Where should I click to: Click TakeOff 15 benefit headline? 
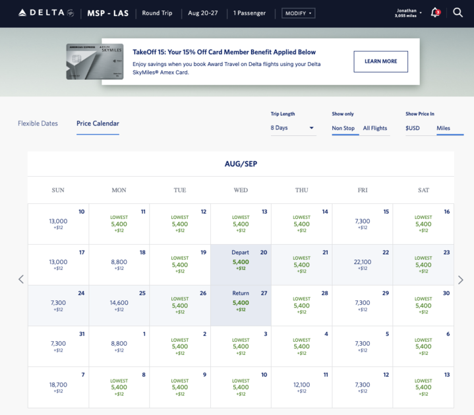pyautogui.click(x=224, y=52)
